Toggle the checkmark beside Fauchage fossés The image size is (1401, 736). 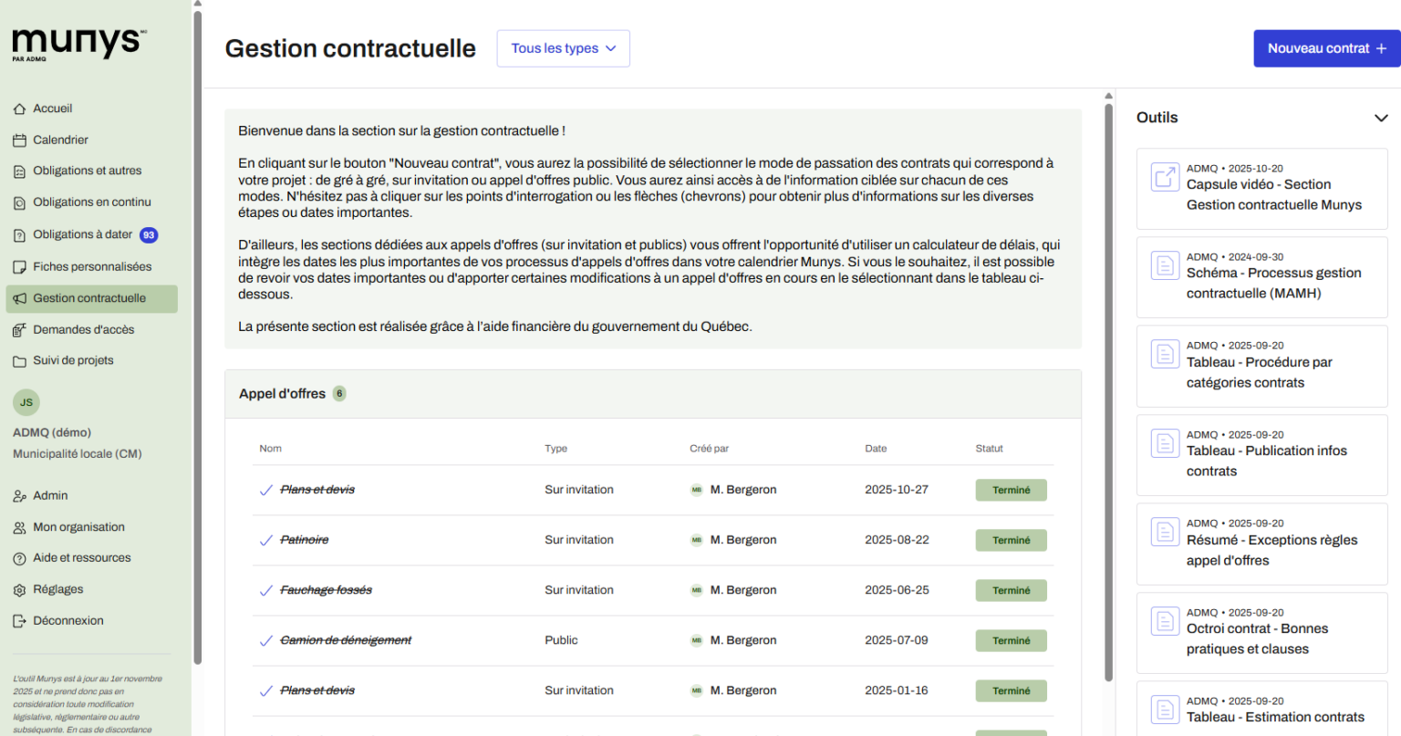pyautogui.click(x=265, y=590)
